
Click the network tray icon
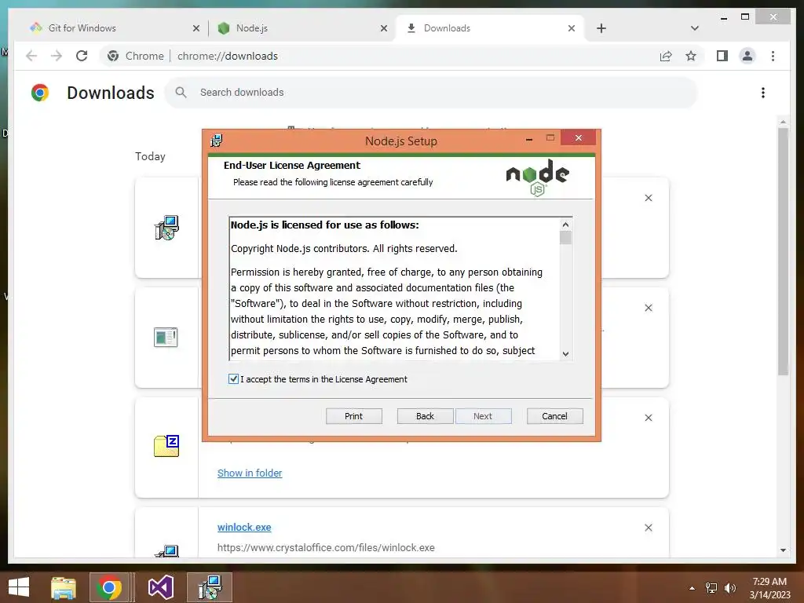tap(711, 588)
